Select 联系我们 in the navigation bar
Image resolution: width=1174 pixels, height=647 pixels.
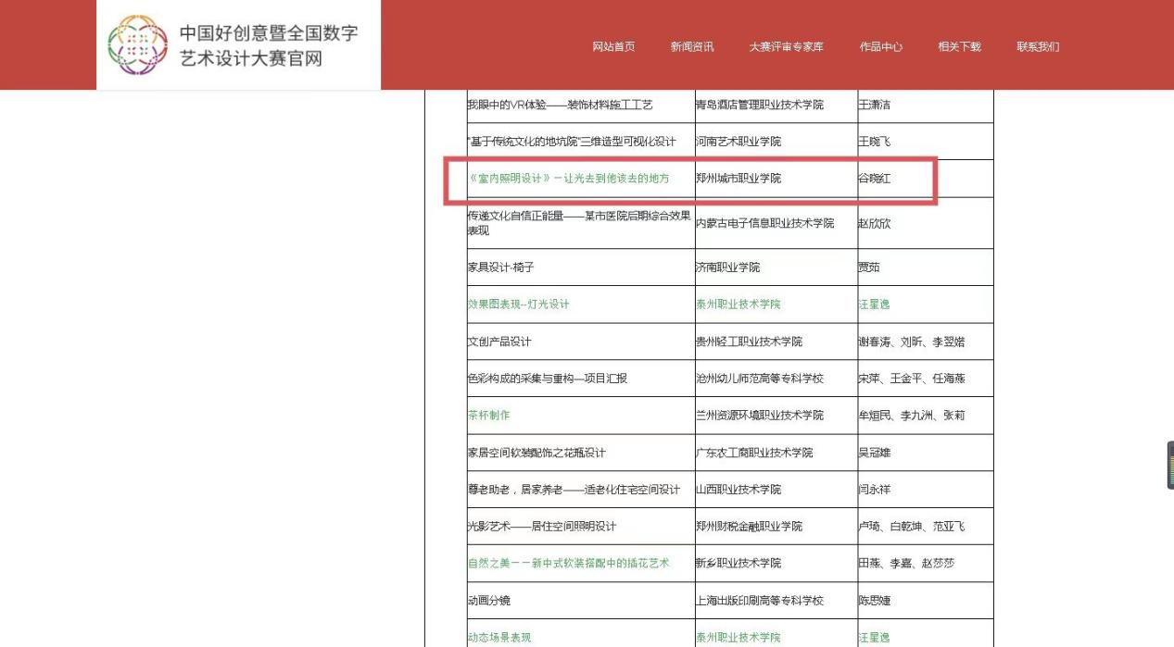click(1038, 47)
